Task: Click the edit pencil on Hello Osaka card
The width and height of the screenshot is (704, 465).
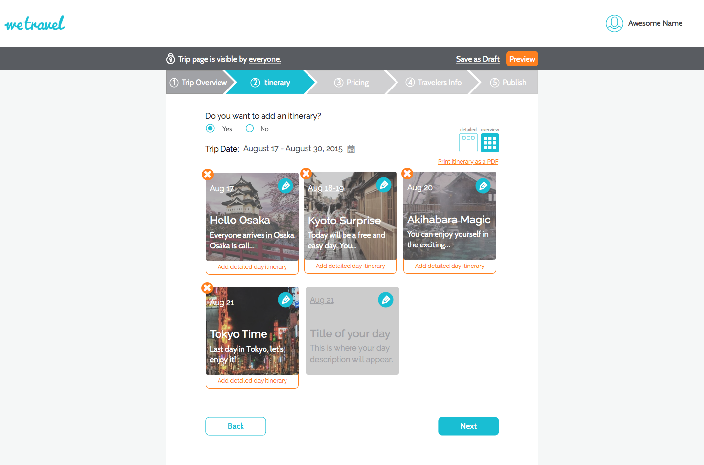Action: point(286,186)
